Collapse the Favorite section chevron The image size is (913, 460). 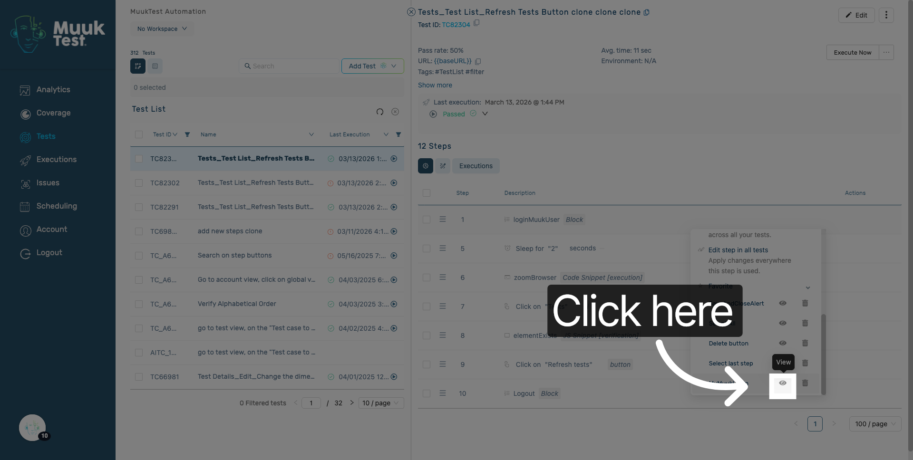pos(808,287)
